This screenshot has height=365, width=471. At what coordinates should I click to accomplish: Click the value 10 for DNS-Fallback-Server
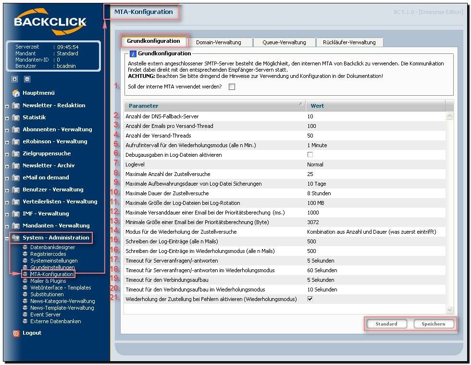pyautogui.click(x=310, y=116)
